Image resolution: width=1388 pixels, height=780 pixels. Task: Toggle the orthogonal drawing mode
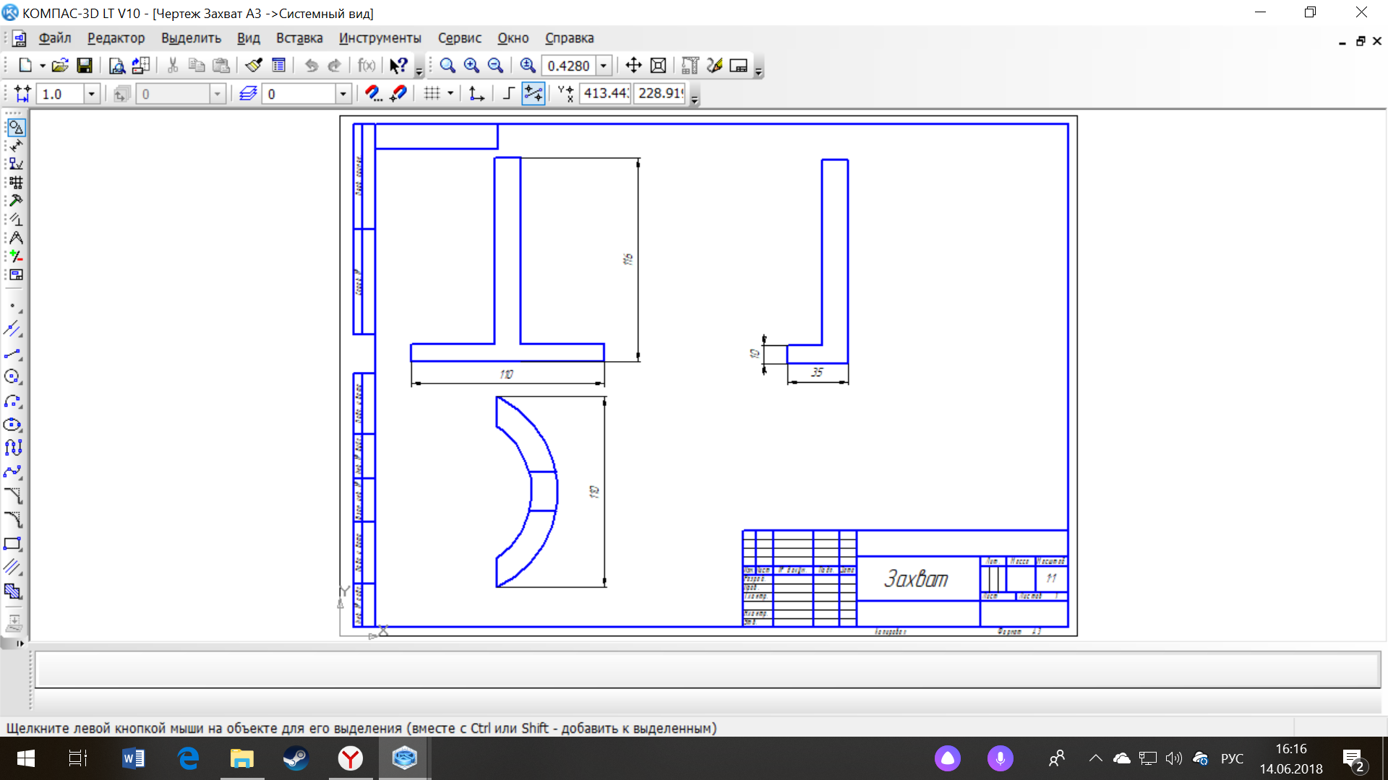click(509, 93)
